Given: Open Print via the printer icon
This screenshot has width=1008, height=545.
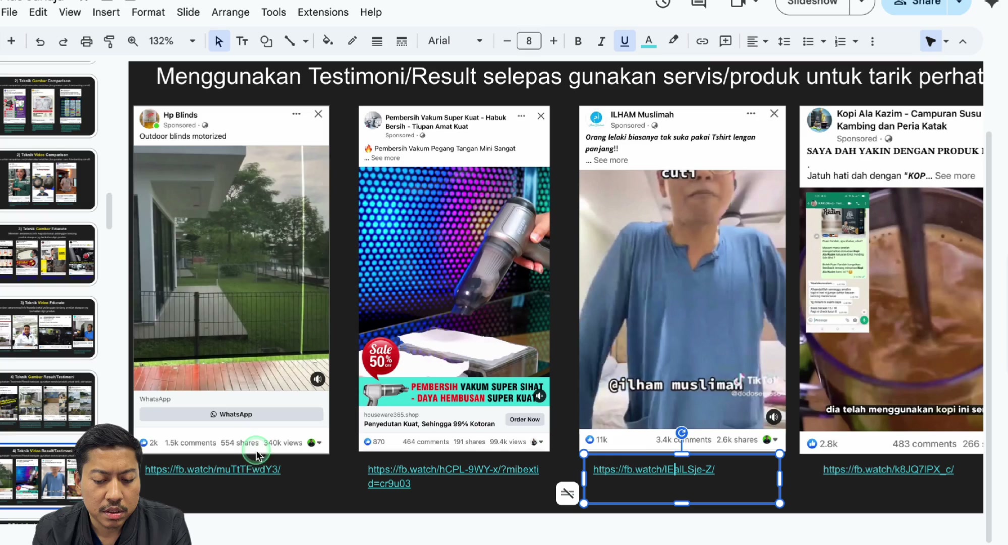Looking at the screenshot, I should (x=86, y=41).
